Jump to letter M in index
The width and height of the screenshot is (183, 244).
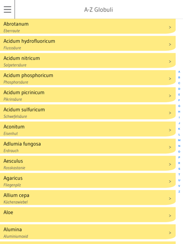click(x=179, y=140)
